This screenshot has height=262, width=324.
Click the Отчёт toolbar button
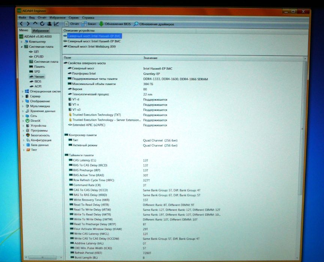pyautogui.click(x=72, y=24)
